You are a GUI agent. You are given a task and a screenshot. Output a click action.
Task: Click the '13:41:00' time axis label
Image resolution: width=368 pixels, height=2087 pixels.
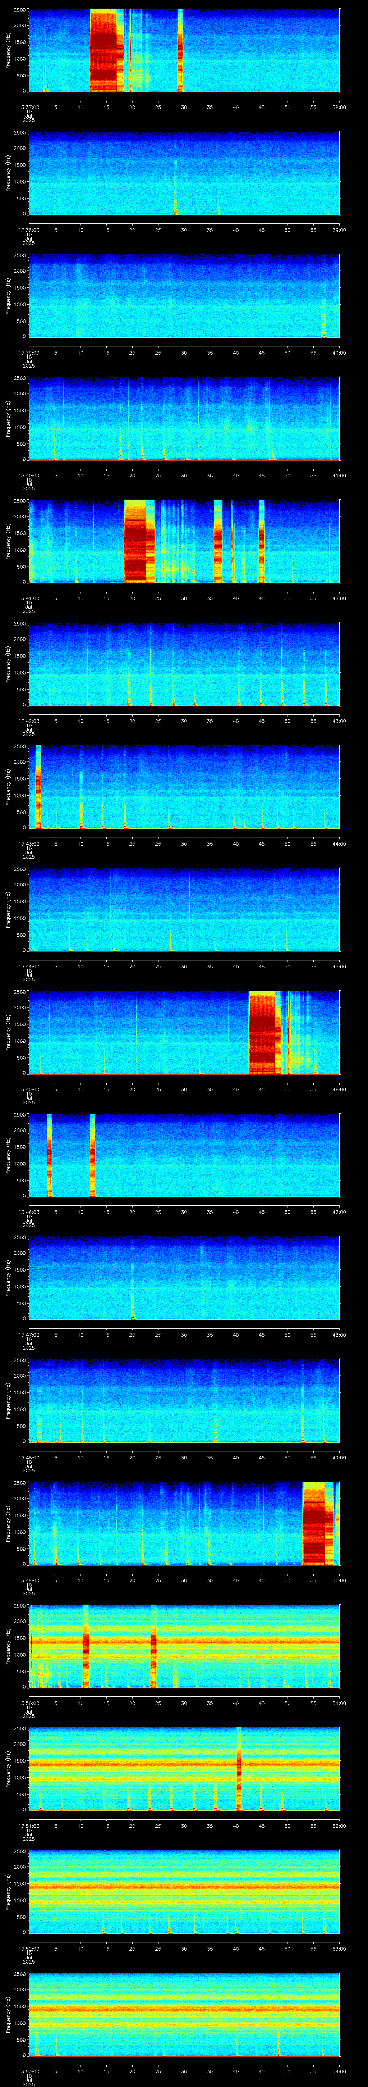(x=28, y=598)
